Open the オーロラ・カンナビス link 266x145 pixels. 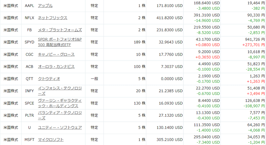[x=56, y=67]
